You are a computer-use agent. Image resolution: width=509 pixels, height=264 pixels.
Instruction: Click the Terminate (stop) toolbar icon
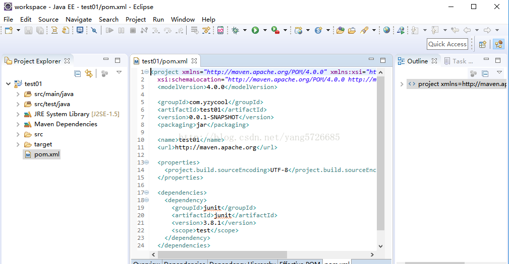tap(133, 30)
